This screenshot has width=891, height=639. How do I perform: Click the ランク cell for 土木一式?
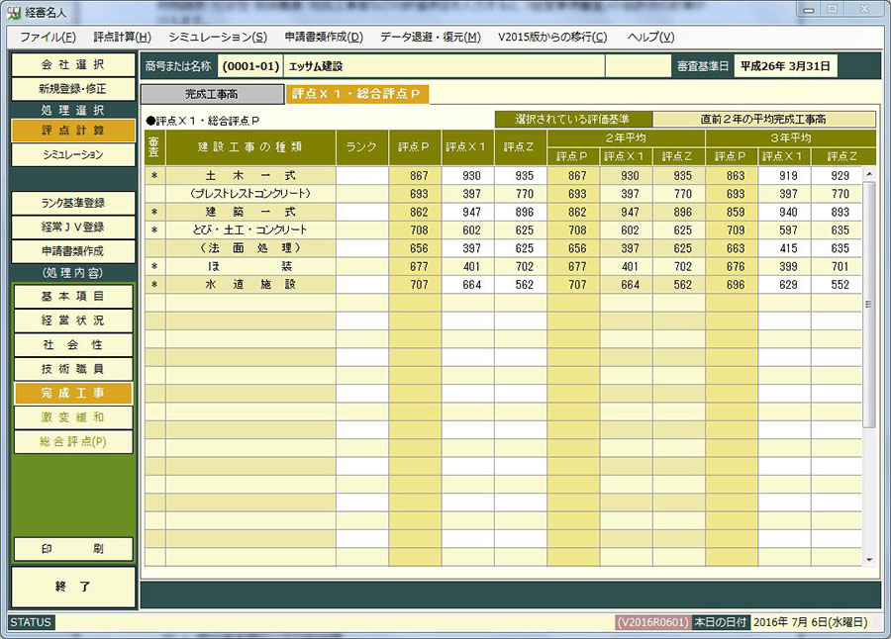(362, 176)
